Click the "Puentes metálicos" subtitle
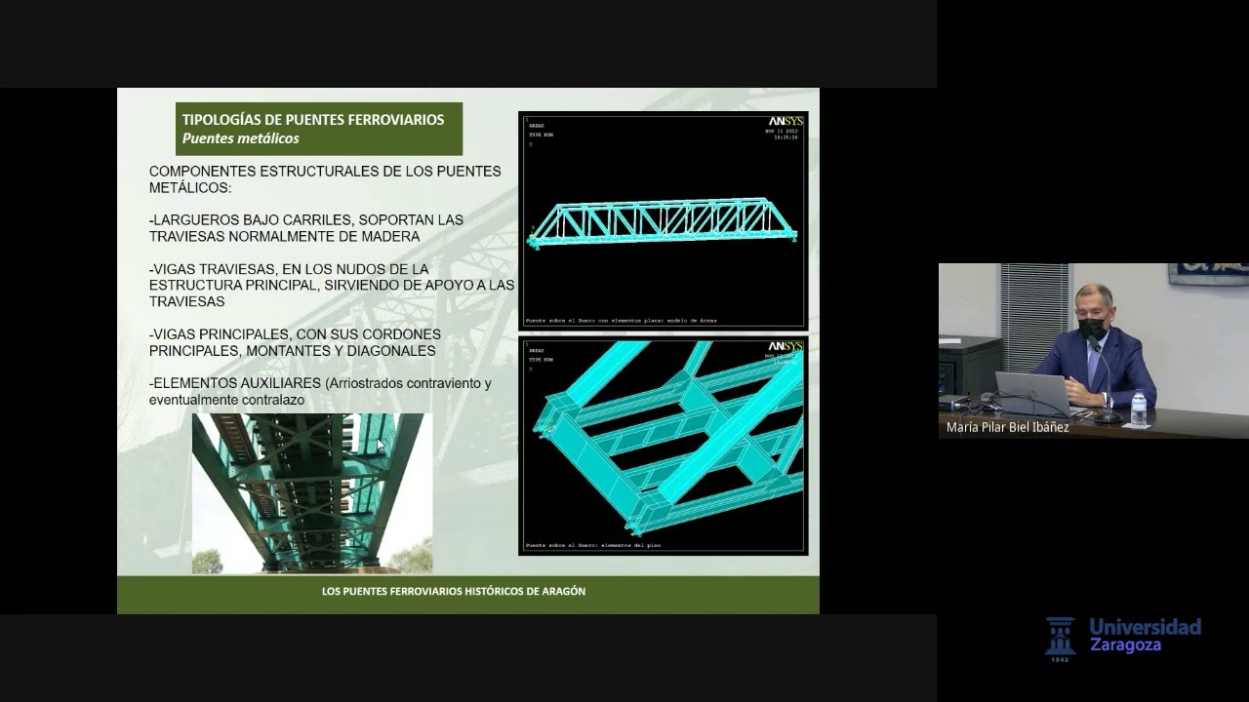This screenshot has width=1249, height=702. coord(241,138)
